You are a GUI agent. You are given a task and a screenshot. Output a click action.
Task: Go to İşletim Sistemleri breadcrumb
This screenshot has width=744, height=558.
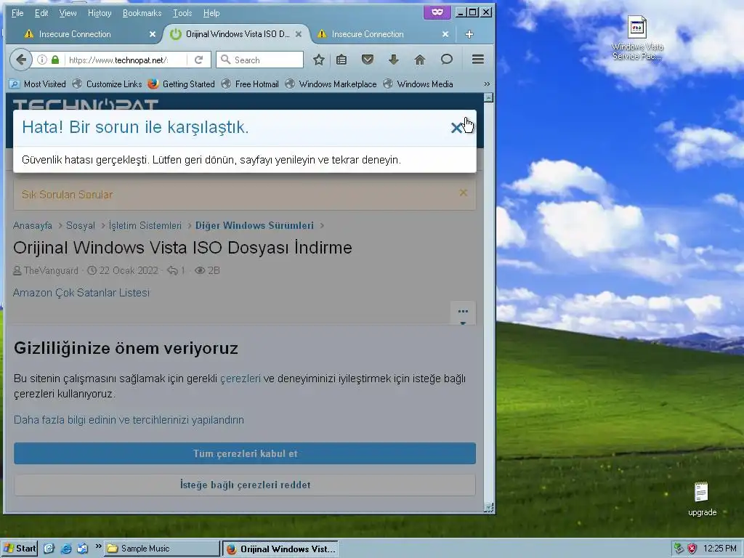pos(145,225)
